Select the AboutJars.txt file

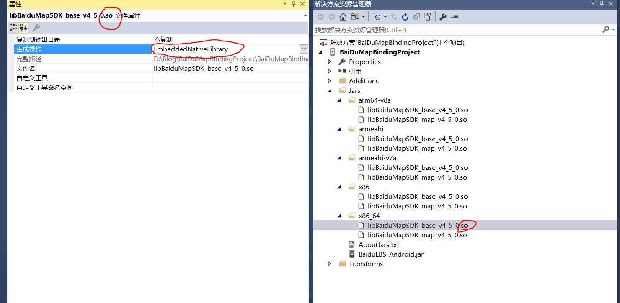click(379, 244)
